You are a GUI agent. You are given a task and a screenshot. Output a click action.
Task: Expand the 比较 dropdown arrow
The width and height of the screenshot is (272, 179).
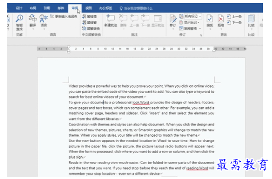[252, 29]
